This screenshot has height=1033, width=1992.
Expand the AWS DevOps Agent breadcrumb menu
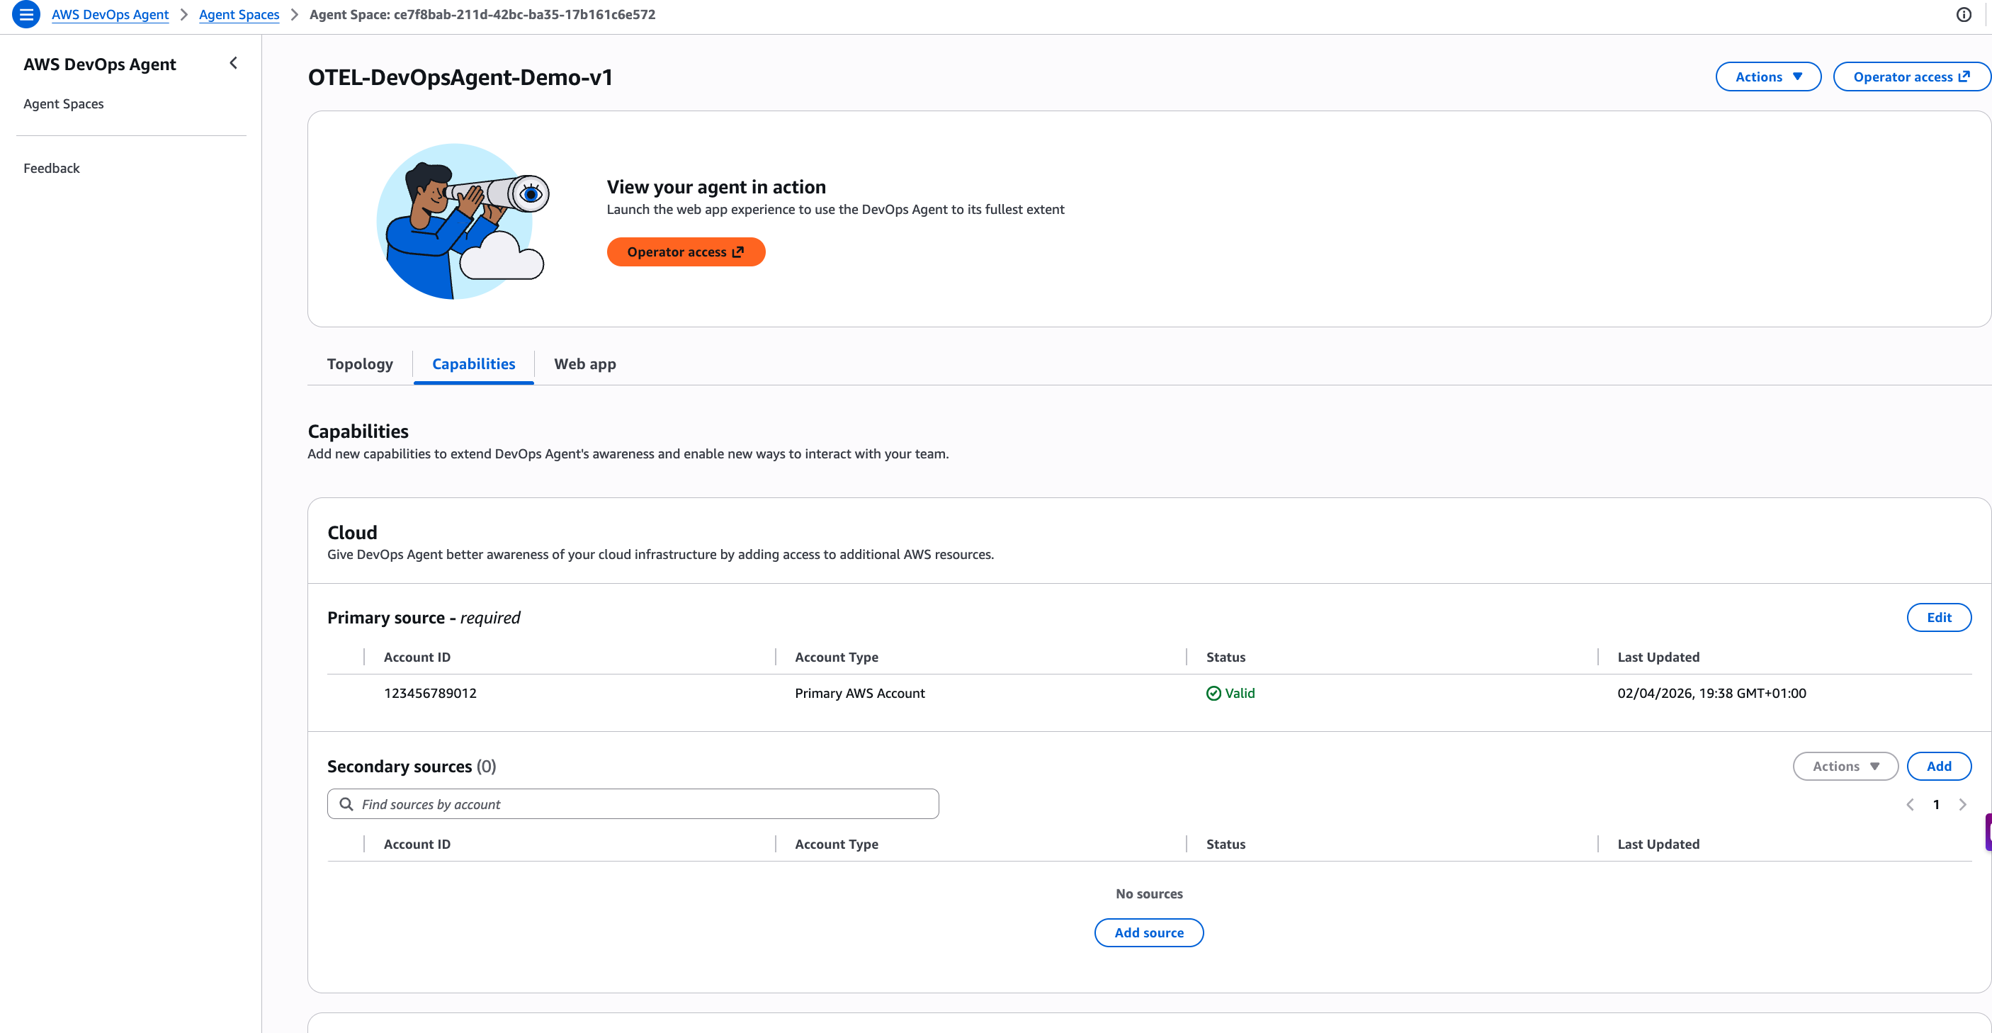pyautogui.click(x=110, y=14)
